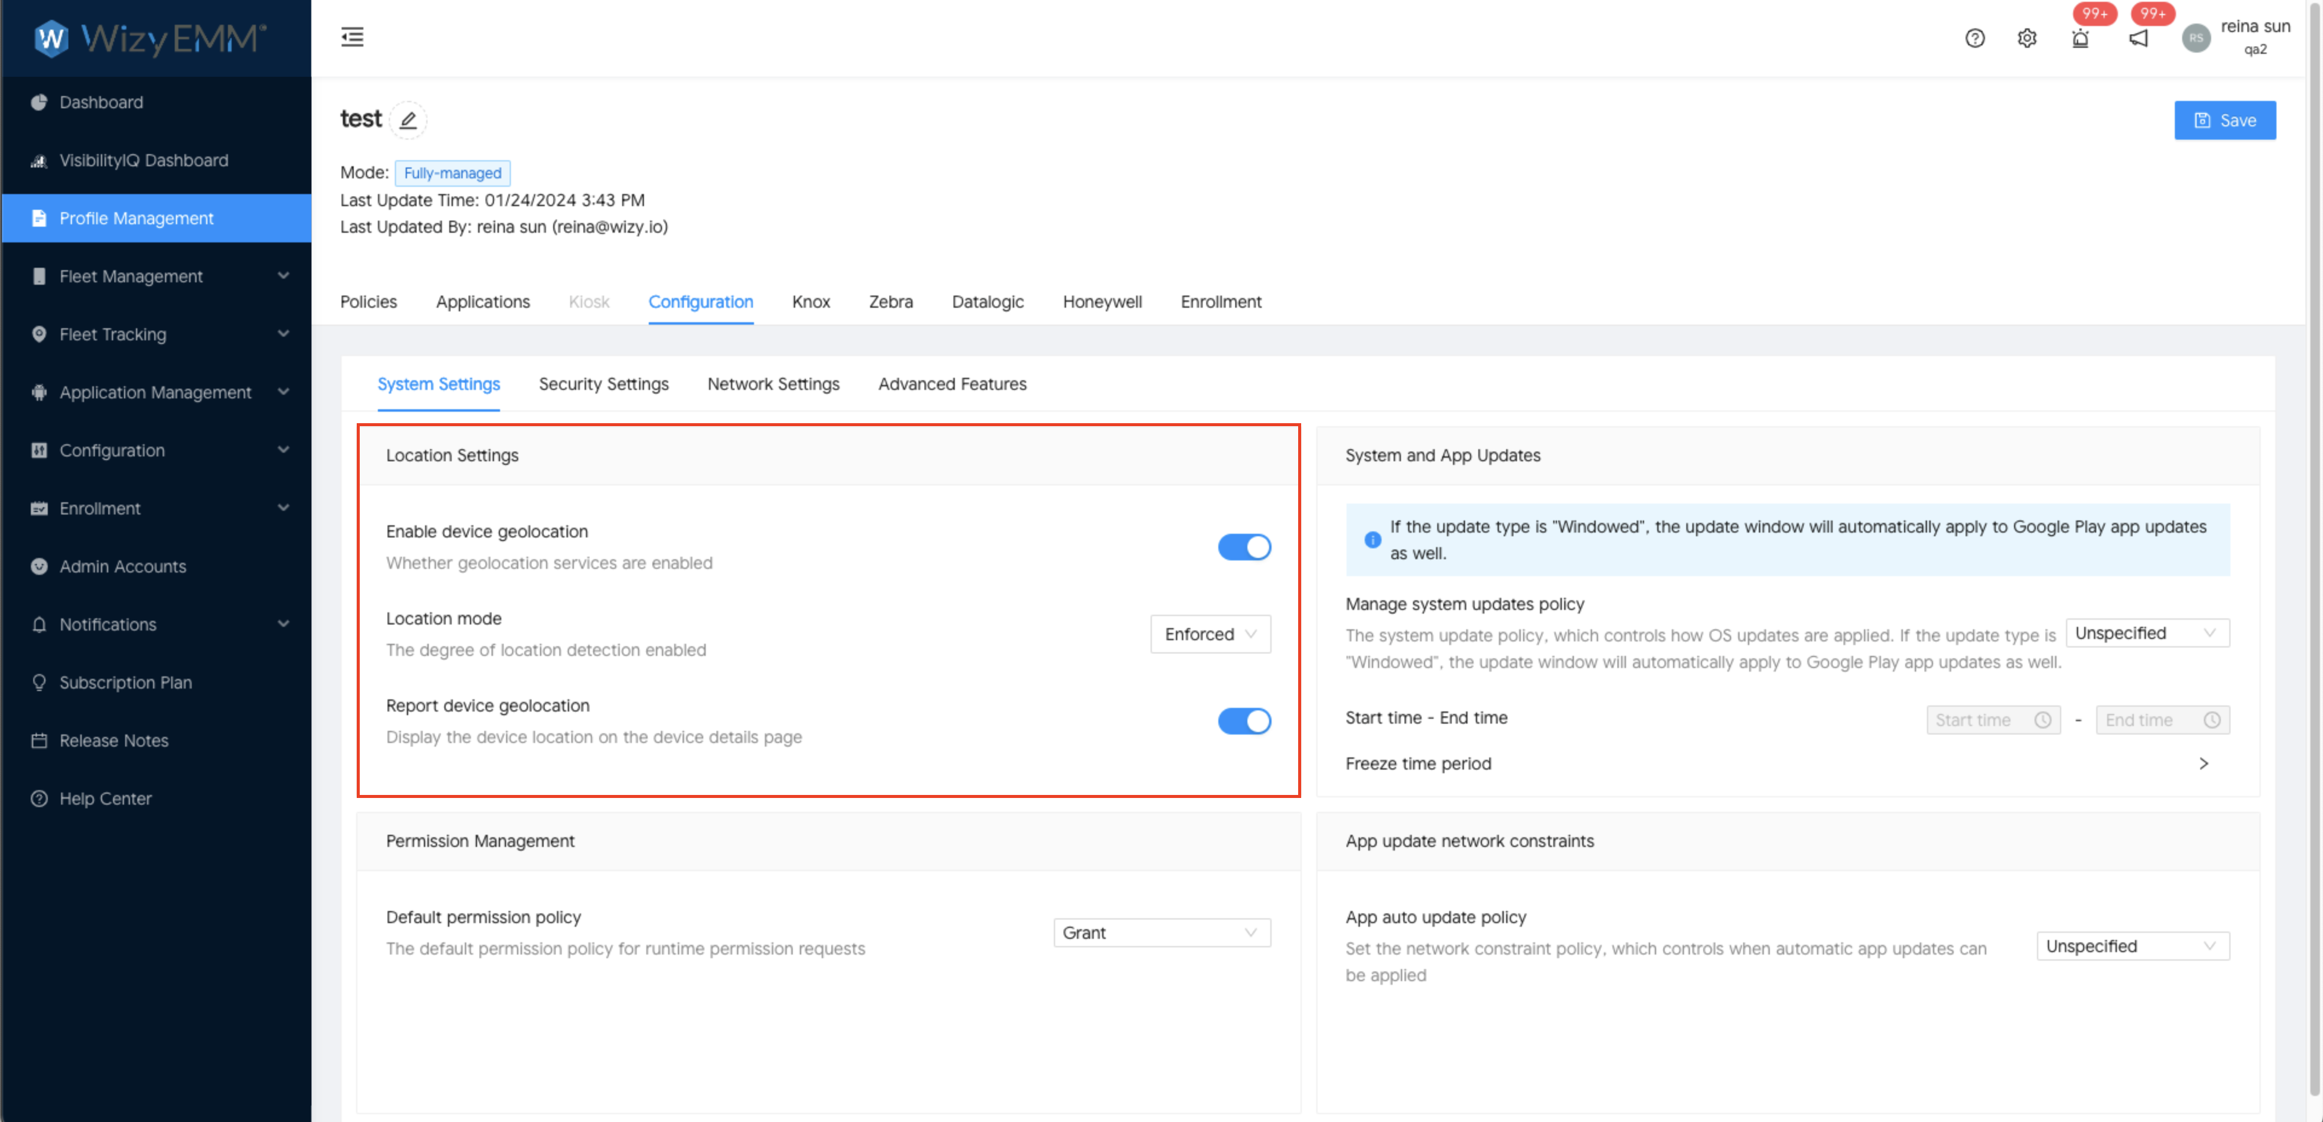Open Default permission policy Grant dropdown

(x=1161, y=933)
